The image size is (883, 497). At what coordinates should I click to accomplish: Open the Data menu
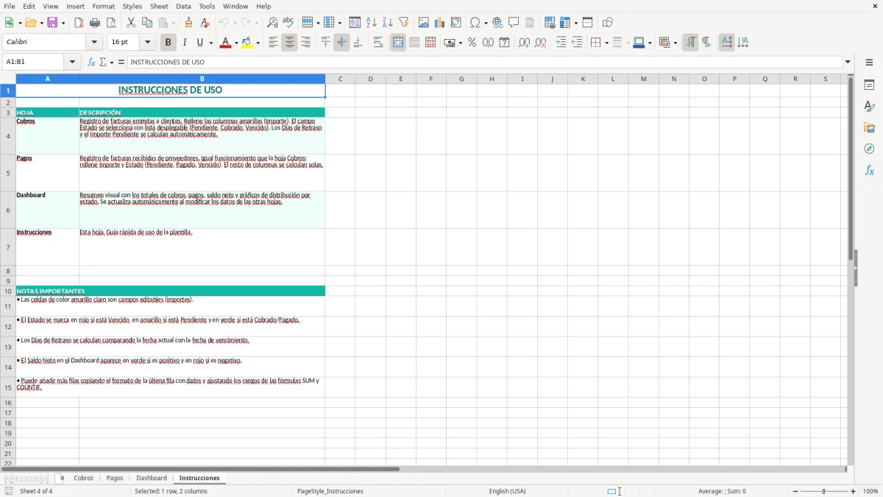[183, 7]
